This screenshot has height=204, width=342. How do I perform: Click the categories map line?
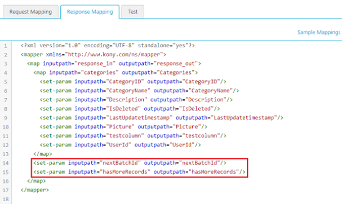116,73
